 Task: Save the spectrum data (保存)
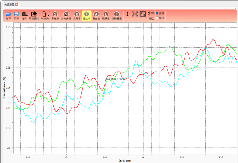tap(16, 16)
